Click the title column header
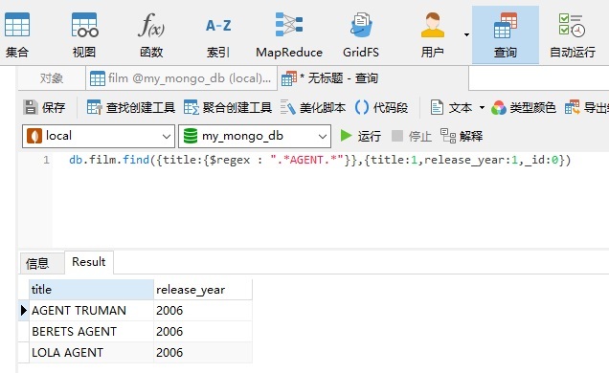Image resolution: width=609 pixels, height=373 pixels. tap(91, 290)
